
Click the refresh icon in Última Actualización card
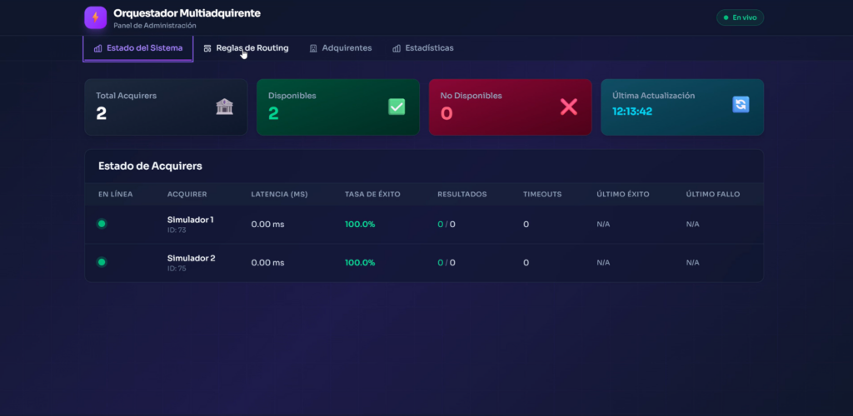coord(741,104)
